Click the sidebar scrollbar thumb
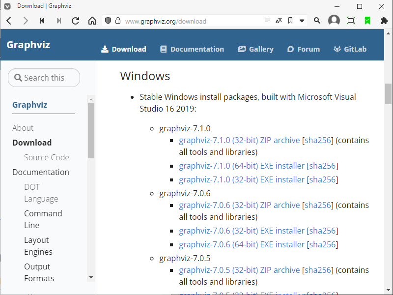 coord(91,131)
